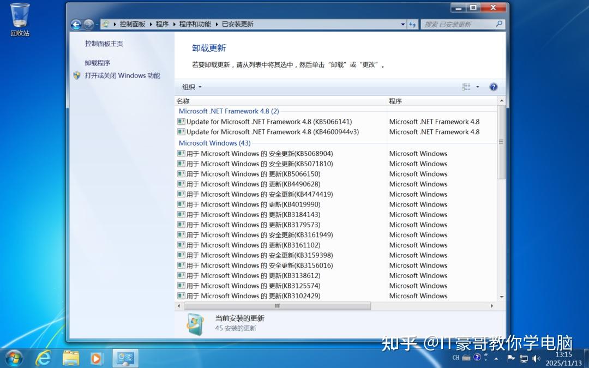This screenshot has width=589, height=368.
Task: Click the Forward navigation arrow
Action: point(89,24)
